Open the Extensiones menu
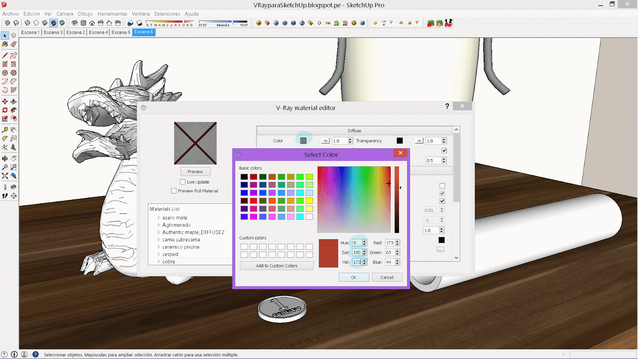 tap(167, 14)
